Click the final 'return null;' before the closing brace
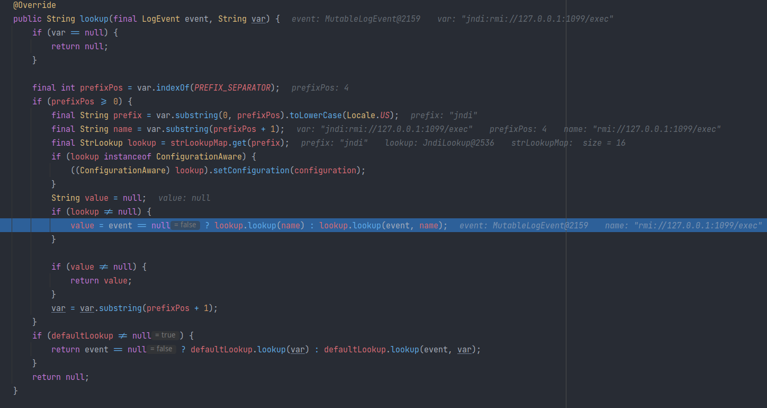Viewport: 767px width, 408px height. [61, 377]
